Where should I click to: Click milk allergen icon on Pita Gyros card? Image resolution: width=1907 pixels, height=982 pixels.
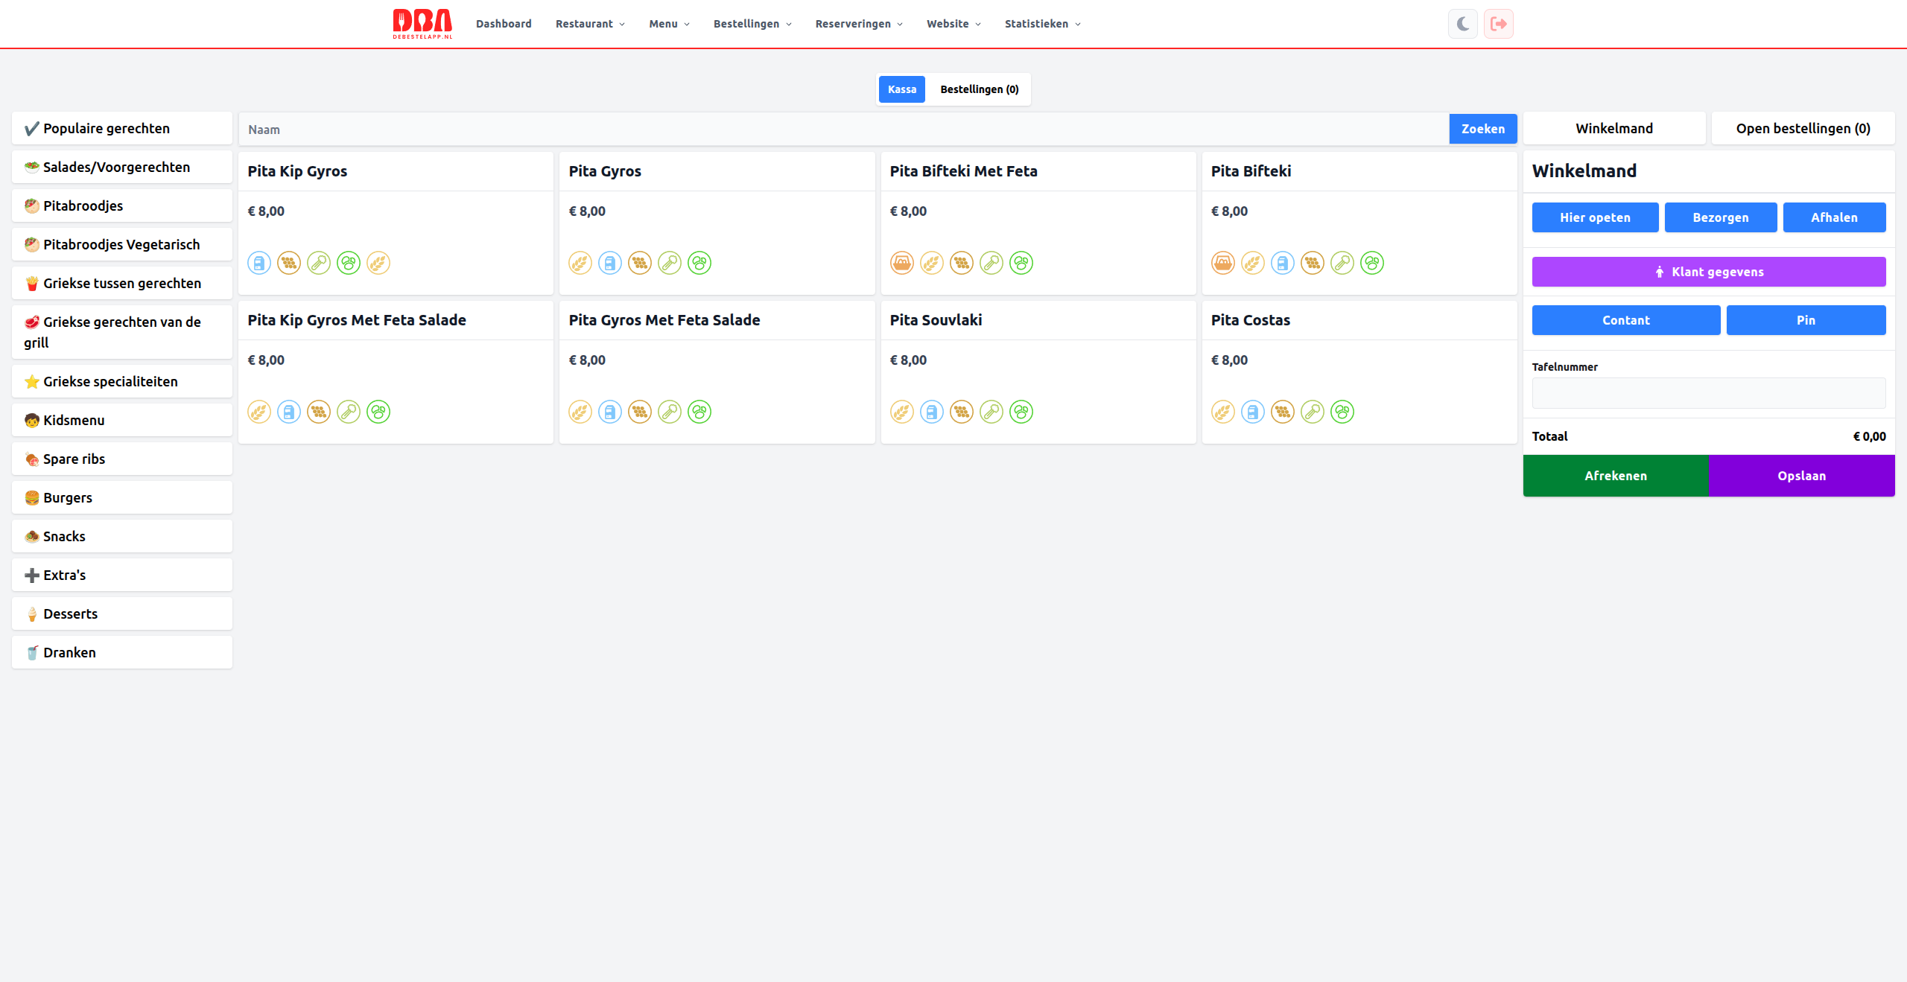[x=610, y=263]
